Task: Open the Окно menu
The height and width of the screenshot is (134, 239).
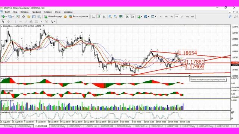Action: coord(58,12)
